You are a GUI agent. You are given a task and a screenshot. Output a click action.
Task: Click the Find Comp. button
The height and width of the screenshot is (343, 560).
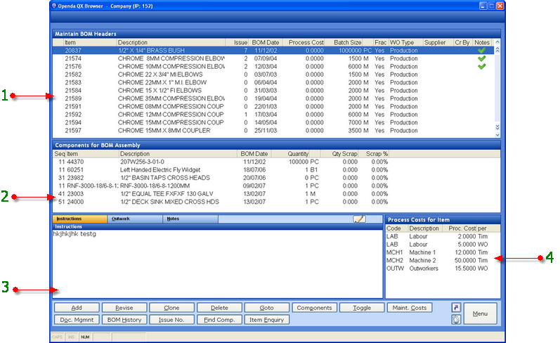click(219, 320)
